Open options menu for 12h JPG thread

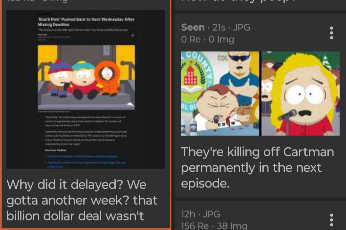(x=331, y=220)
